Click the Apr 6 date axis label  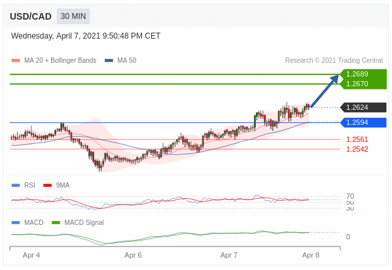[x=133, y=255]
